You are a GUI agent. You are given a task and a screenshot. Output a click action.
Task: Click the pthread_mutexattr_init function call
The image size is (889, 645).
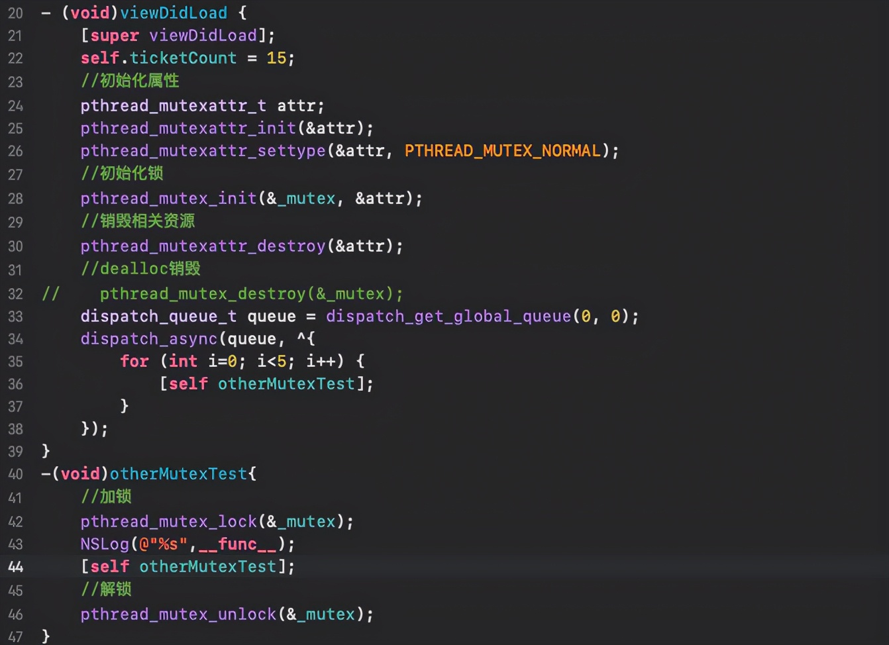(x=188, y=128)
